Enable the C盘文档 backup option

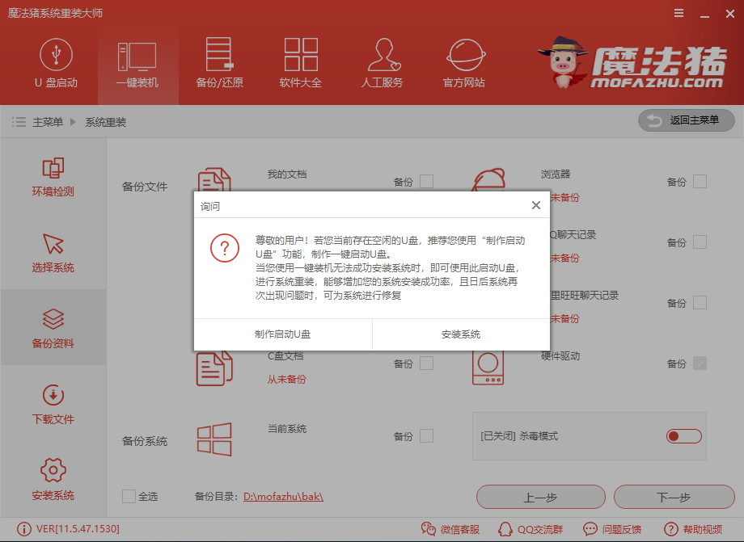point(429,363)
